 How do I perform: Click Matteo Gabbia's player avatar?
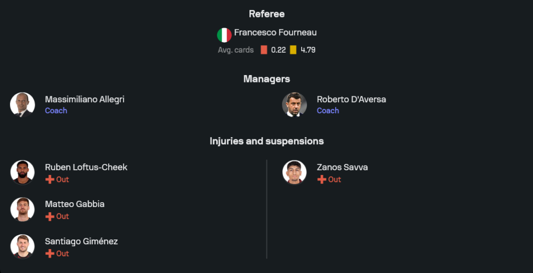pyautogui.click(x=22, y=210)
